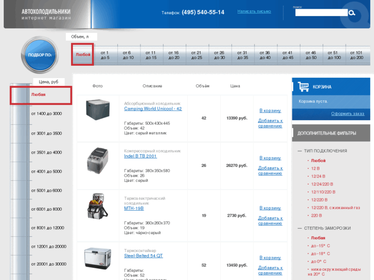Viewport: 374px width, 280px height.
Task: Click the shopping cart icon
Action: (x=303, y=87)
